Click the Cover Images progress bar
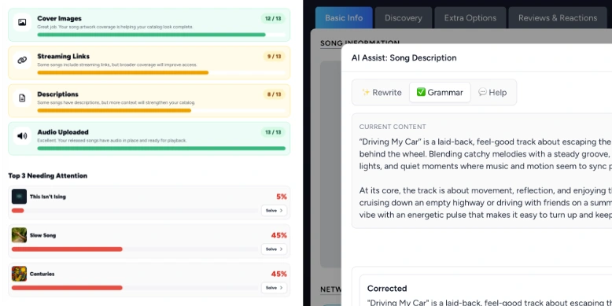 click(161, 35)
